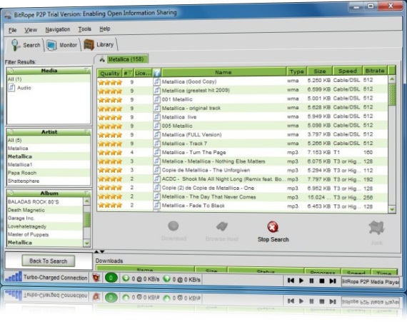Click the question mark column header icon
Image resolution: width=407 pixels, height=322 pixels.
(x=157, y=73)
